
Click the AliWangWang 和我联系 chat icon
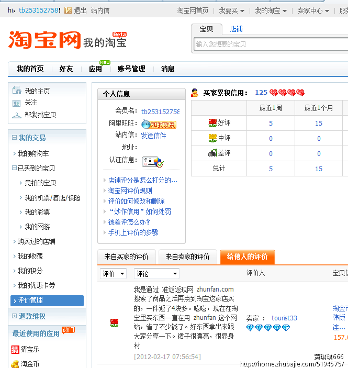[x=159, y=124]
